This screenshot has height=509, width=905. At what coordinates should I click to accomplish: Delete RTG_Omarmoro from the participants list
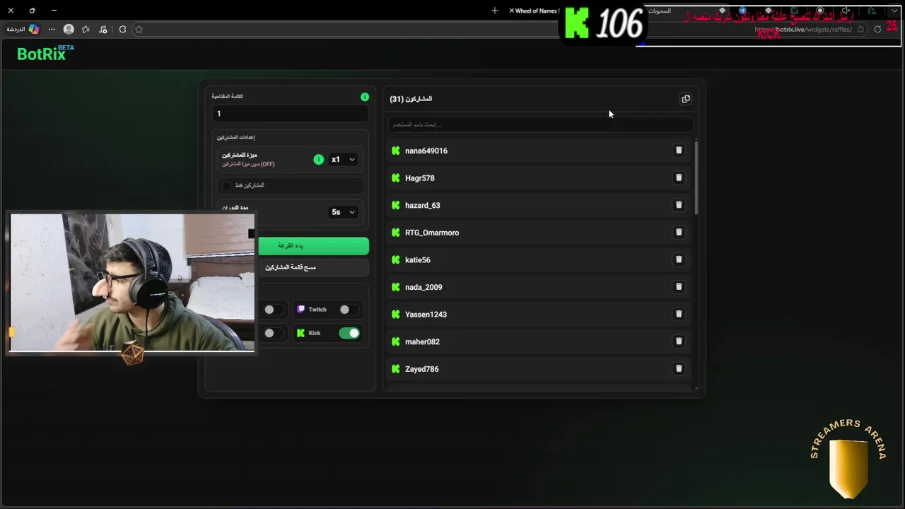pyautogui.click(x=679, y=233)
